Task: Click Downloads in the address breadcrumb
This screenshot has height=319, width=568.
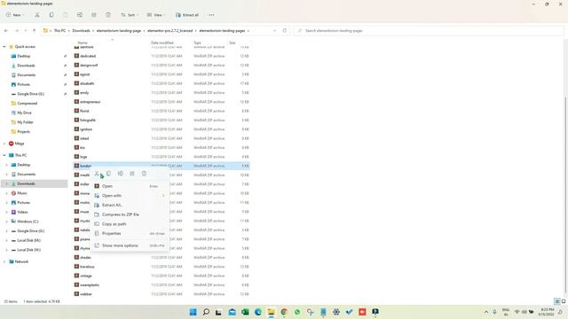Action: [x=81, y=31]
